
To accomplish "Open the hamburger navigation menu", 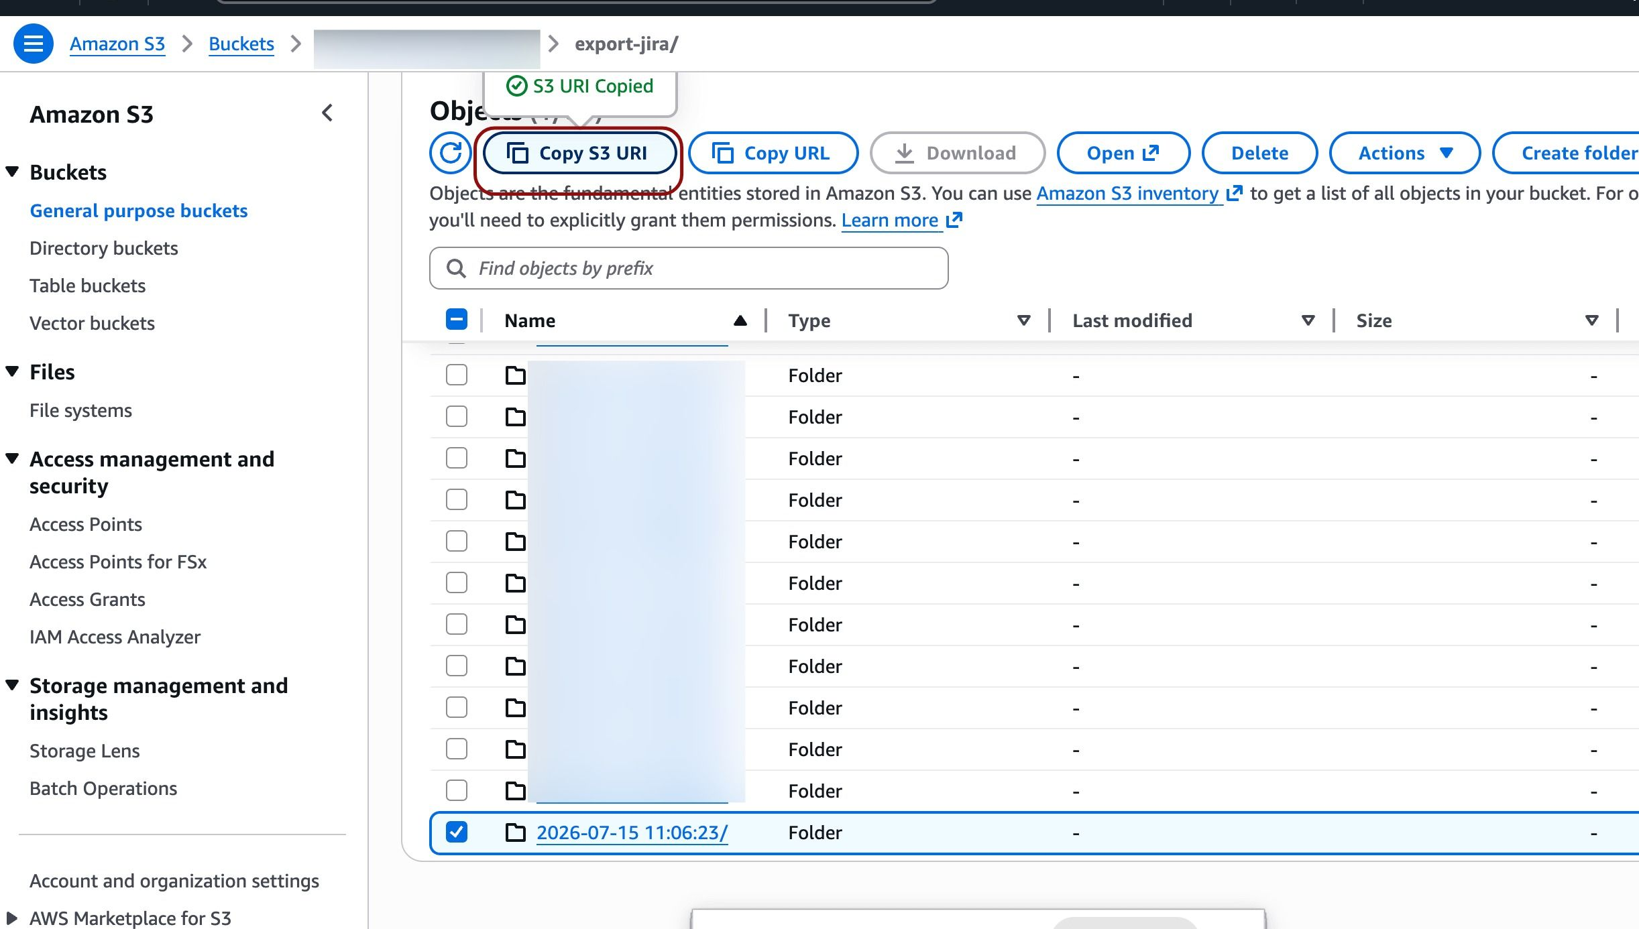I will point(34,44).
